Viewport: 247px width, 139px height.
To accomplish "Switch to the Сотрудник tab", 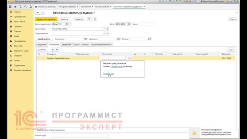I will pos(41,45).
